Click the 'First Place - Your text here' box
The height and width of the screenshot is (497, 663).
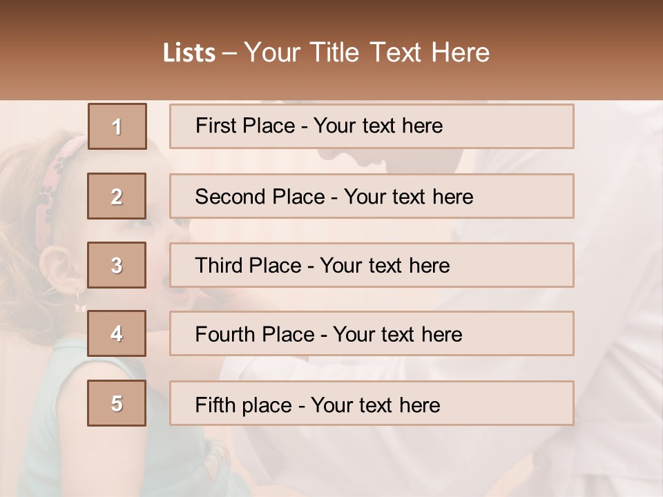(372, 126)
